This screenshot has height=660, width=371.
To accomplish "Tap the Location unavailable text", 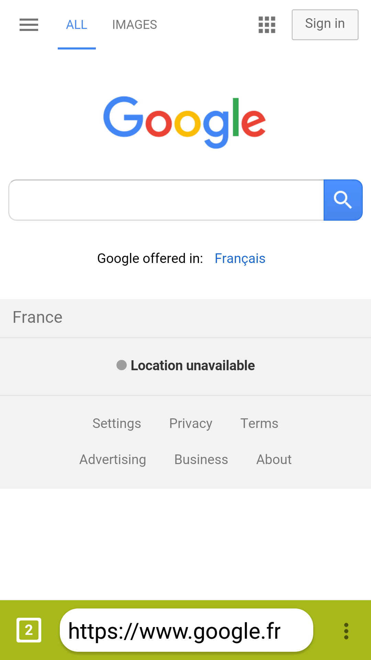I will click(x=193, y=365).
